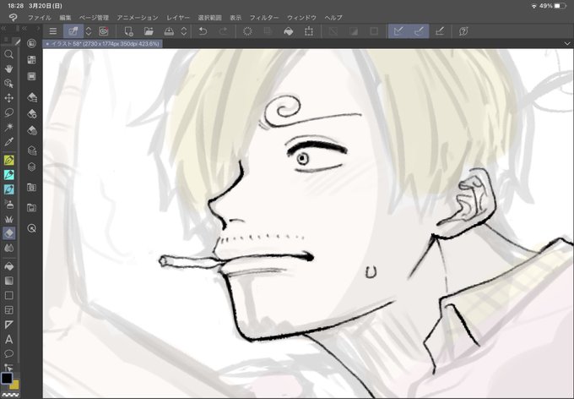This screenshot has width=574, height=399.
Task: Select the Blend droplets tool
Action: pos(8,248)
